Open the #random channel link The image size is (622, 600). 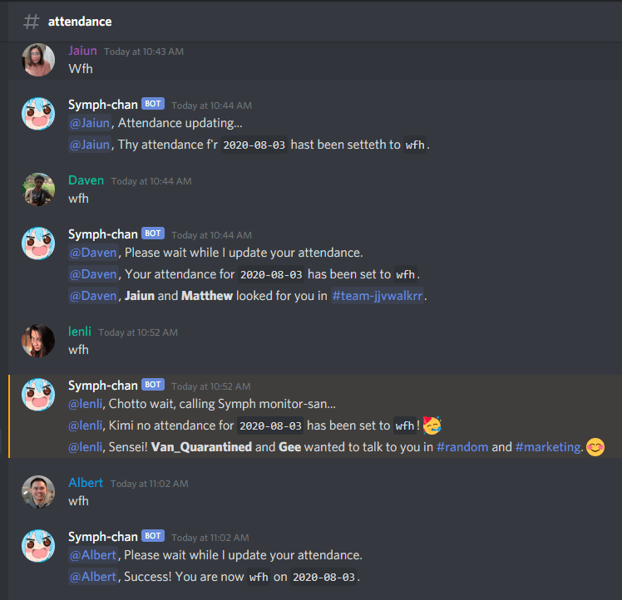pyautogui.click(x=462, y=447)
